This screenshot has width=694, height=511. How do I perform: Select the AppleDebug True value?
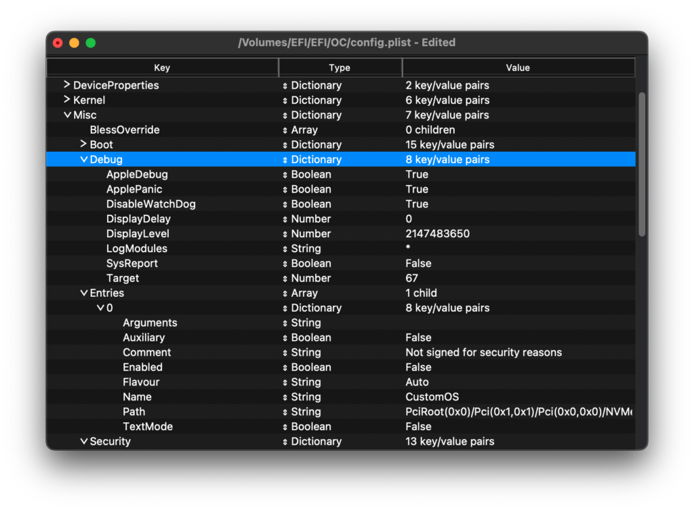(x=417, y=174)
